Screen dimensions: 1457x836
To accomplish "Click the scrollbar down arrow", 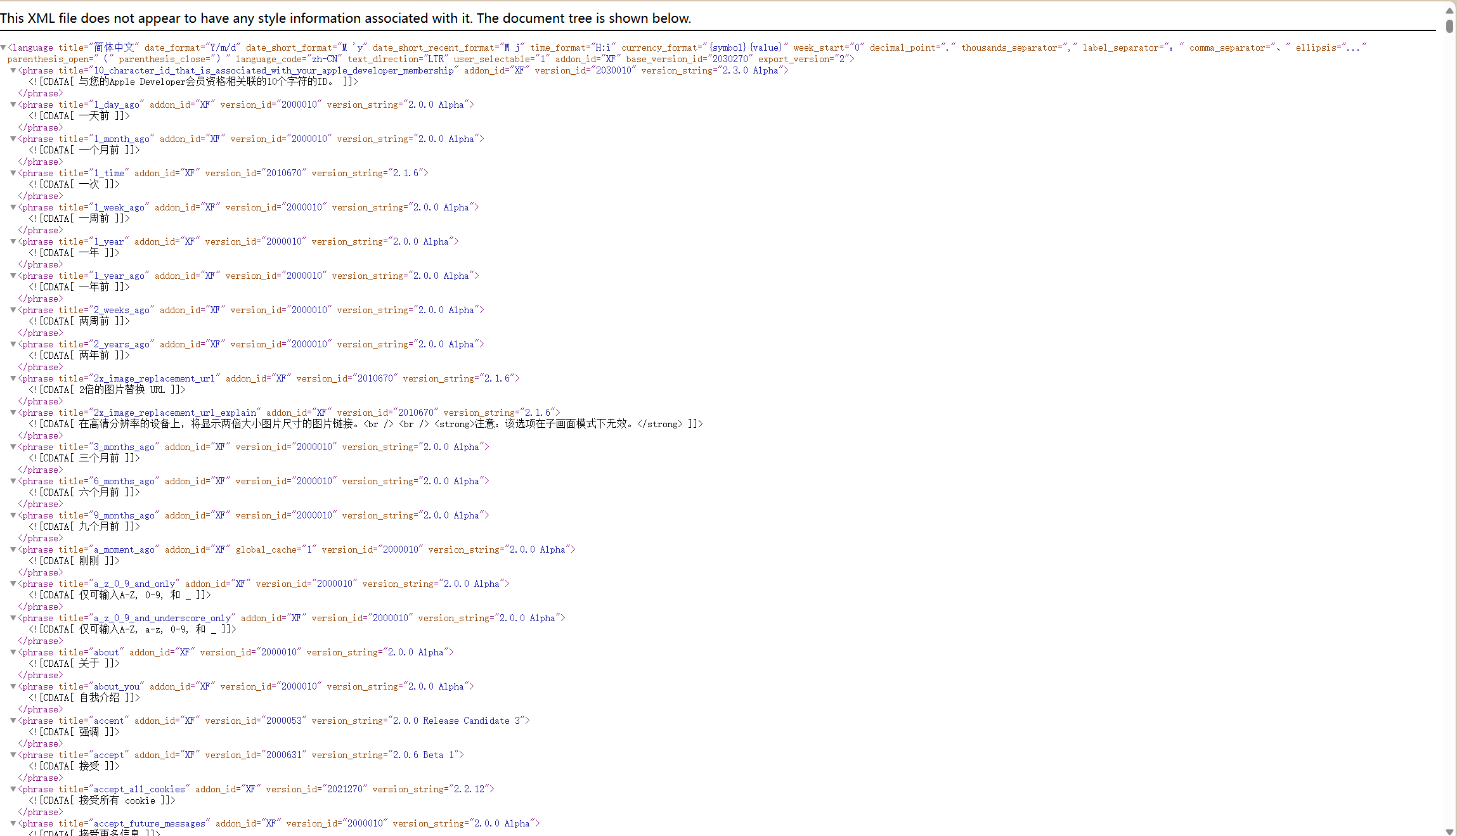I will [x=1449, y=831].
